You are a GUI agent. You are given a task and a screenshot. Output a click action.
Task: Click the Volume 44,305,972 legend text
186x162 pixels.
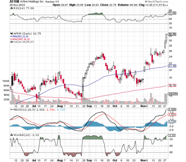[x=24, y=42]
